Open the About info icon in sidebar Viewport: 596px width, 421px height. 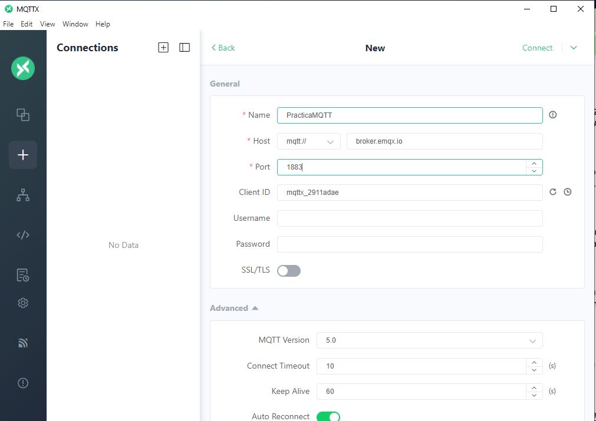coord(23,383)
